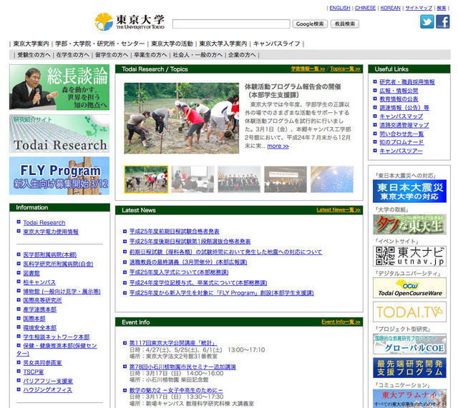The height and width of the screenshot is (408, 458).
Task: Select the 在学生の方へ audience link
Action: pos(73,55)
